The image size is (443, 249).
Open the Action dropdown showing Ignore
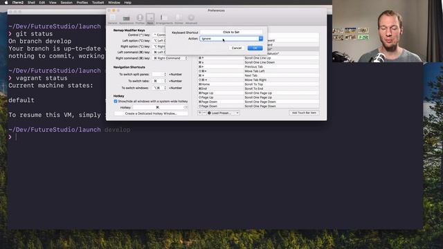[x=231, y=39]
